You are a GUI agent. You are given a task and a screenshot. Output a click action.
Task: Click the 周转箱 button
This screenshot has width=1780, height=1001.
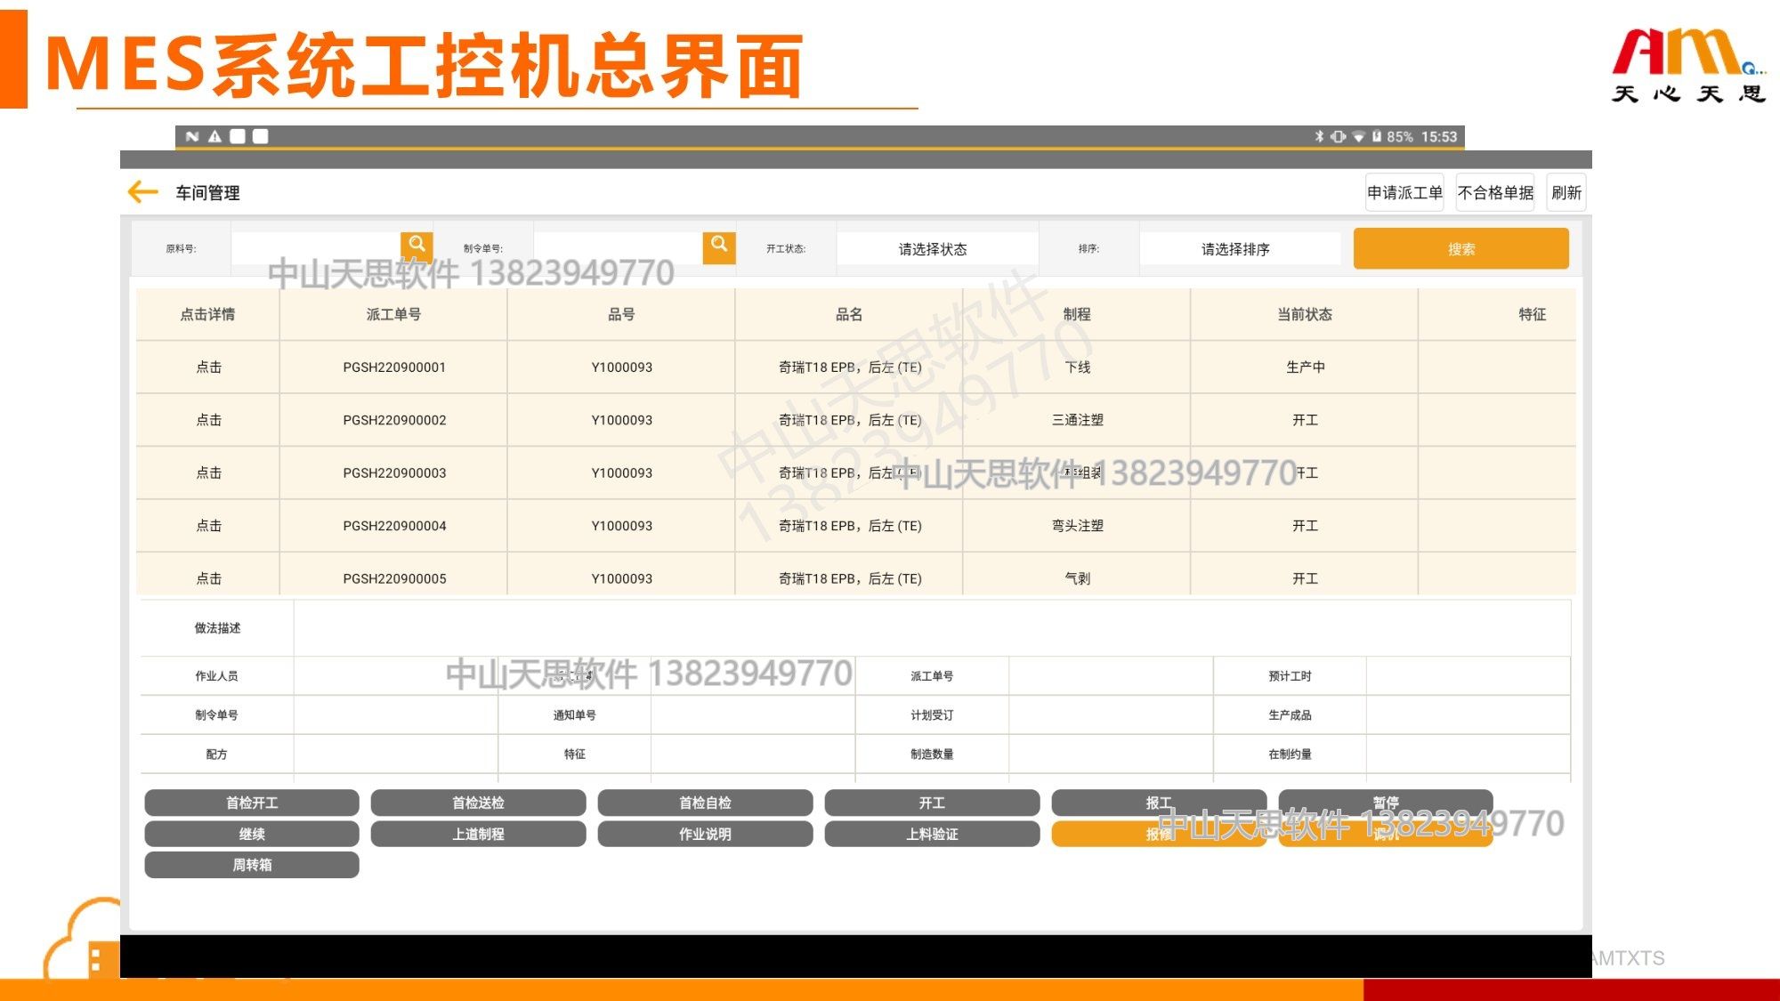[252, 865]
